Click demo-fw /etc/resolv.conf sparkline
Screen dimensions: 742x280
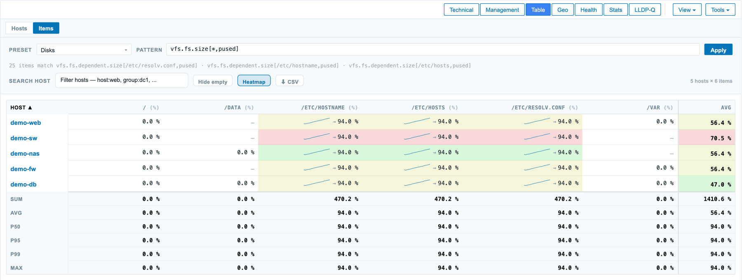[537, 167]
